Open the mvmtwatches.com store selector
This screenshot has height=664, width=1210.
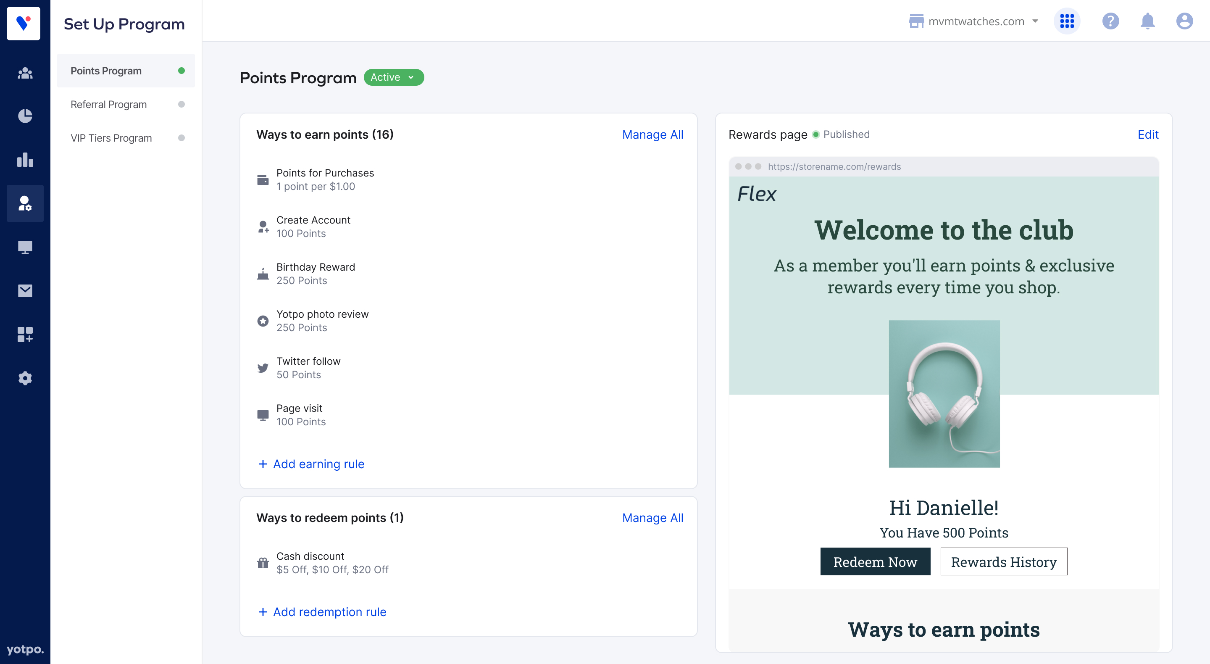[x=973, y=21]
